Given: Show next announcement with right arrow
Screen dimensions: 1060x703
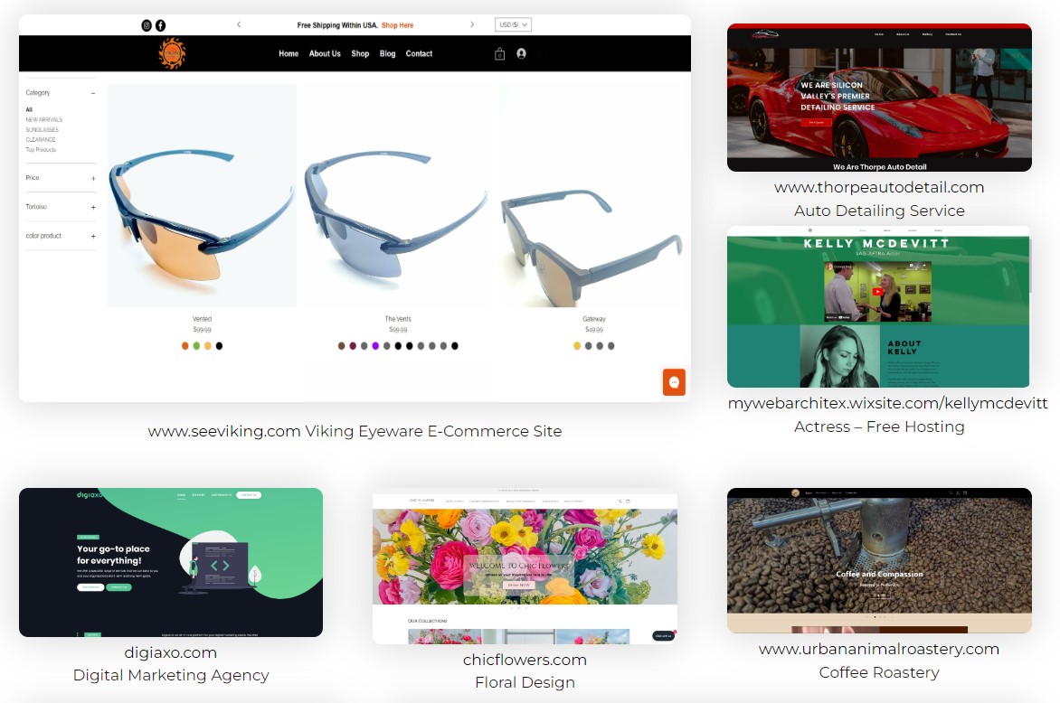Looking at the screenshot, I should 472,24.
